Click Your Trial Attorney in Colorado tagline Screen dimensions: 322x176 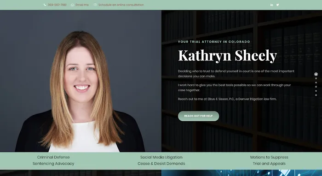pyautogui.click(x=214, y=42)
